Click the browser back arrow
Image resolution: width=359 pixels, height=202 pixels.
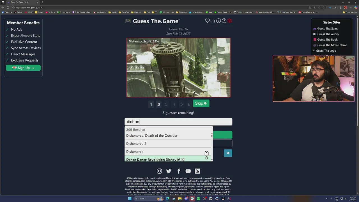[3, 8]
